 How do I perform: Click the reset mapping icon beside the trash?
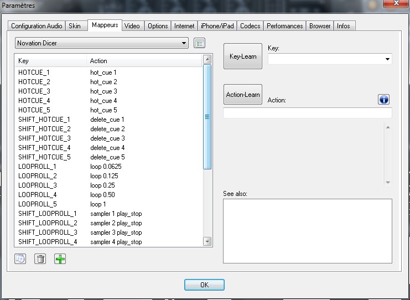click(20, 258)
